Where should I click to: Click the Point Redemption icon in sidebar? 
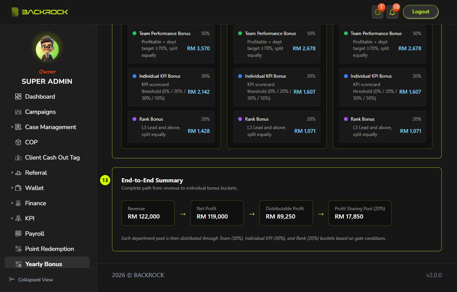tap(18, 249)
